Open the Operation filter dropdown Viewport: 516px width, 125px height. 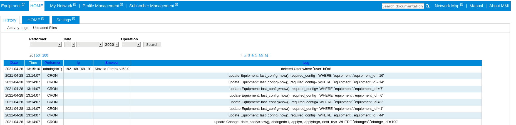(131, 44)
